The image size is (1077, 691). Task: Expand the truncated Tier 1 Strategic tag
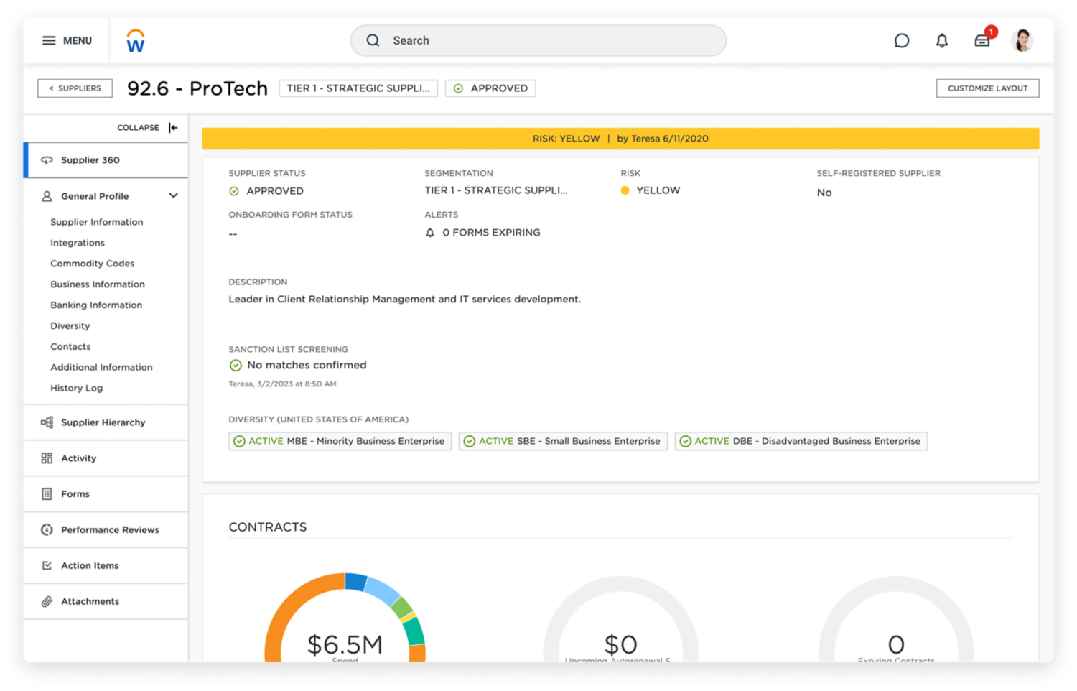(x=358, y=88)
